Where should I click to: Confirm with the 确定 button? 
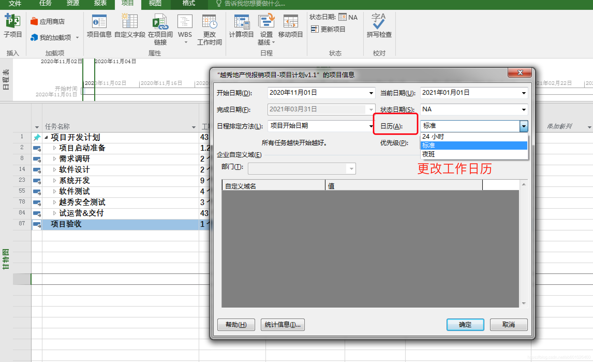pos(465,324)
